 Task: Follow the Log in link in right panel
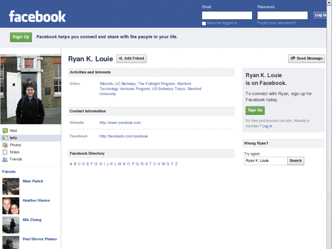[267, 126]
